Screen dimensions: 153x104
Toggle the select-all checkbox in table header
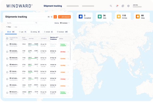(x=7, y=38)
